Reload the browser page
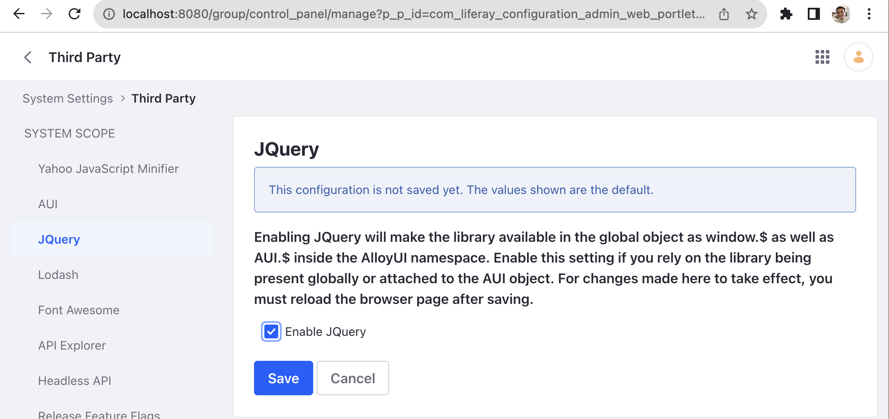This screenshot has width=889, height=419. (x=75, y=14)
